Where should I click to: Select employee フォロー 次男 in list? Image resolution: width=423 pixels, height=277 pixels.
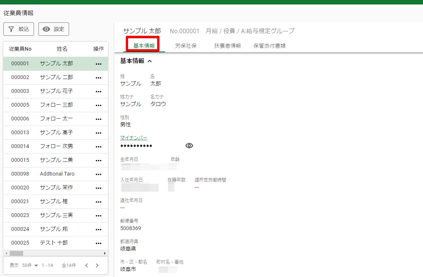pyautogui.click(x=56, y=146)
